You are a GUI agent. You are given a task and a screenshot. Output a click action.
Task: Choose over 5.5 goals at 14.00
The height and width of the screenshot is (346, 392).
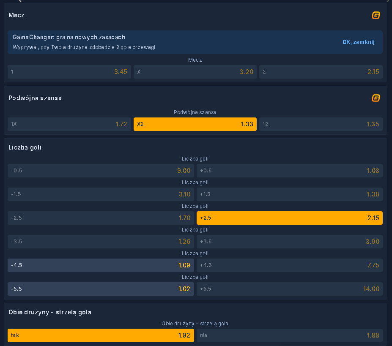coord(289,289)
